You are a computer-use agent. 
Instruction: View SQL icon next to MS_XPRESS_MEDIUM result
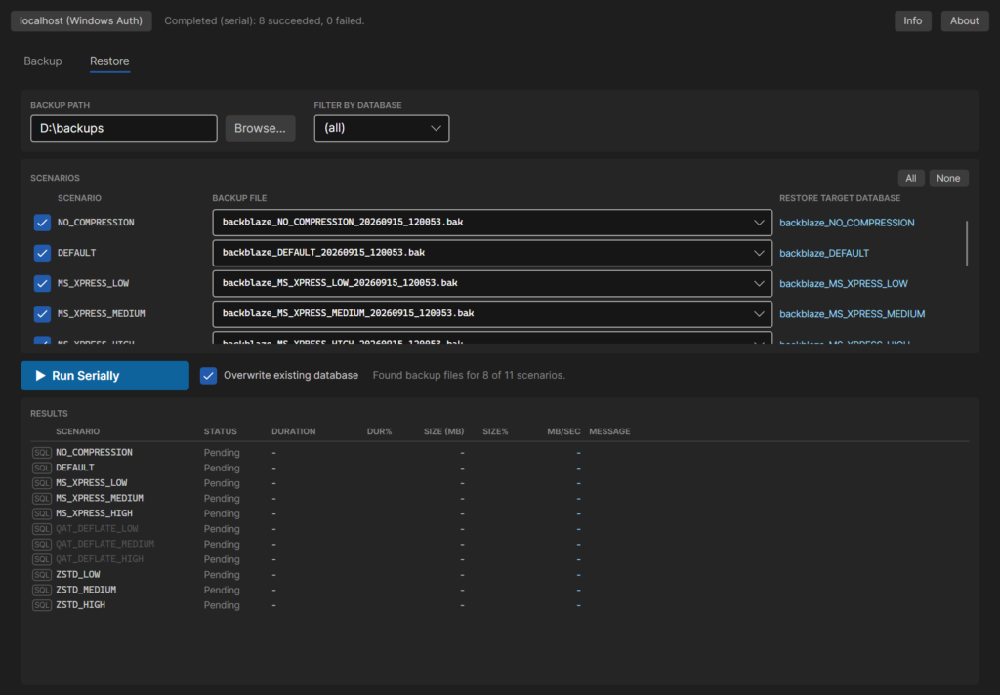pyautogui.click(x=41, y=499)
